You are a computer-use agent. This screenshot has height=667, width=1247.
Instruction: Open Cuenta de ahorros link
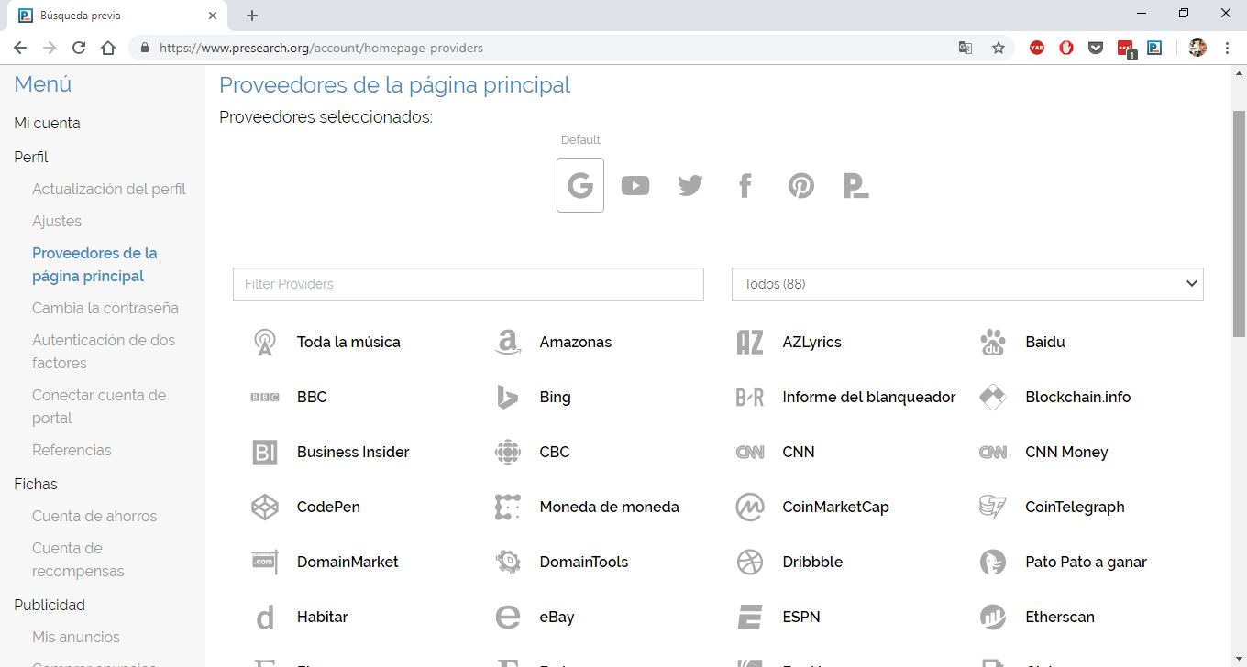pyautogui.click(x=94, y=516)
